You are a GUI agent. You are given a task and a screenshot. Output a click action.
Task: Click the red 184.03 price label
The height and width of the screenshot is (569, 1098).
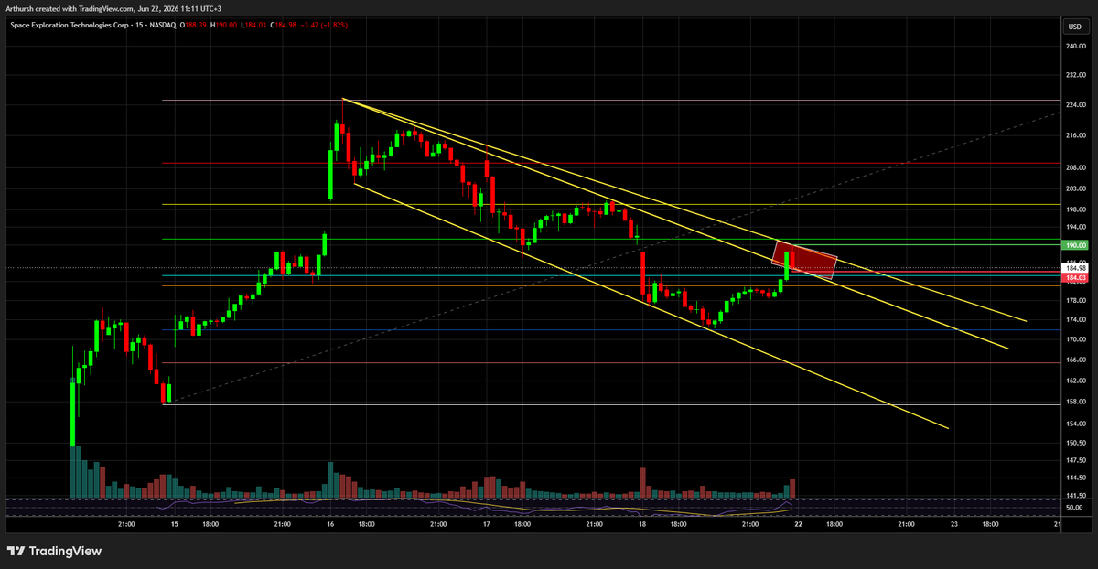coord(1074,276)
